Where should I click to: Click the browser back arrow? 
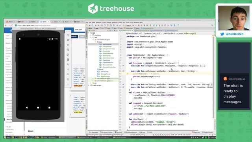click(6, 25)
